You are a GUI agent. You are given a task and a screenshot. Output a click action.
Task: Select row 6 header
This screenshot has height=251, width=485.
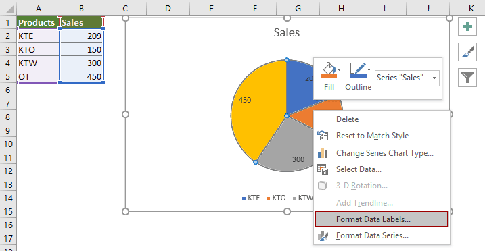pos(8,90)
